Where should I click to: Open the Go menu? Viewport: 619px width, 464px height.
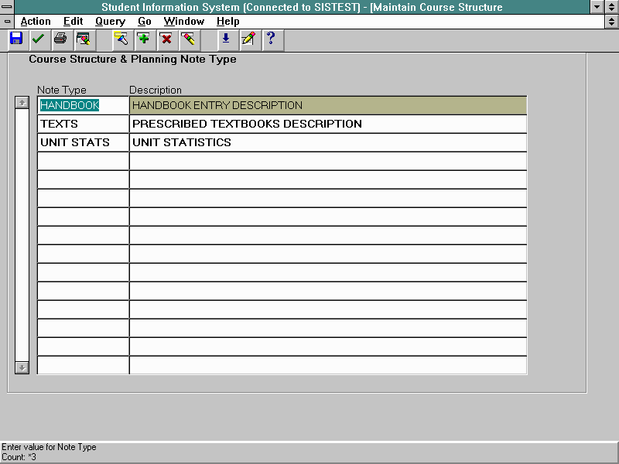coord(145,22)
